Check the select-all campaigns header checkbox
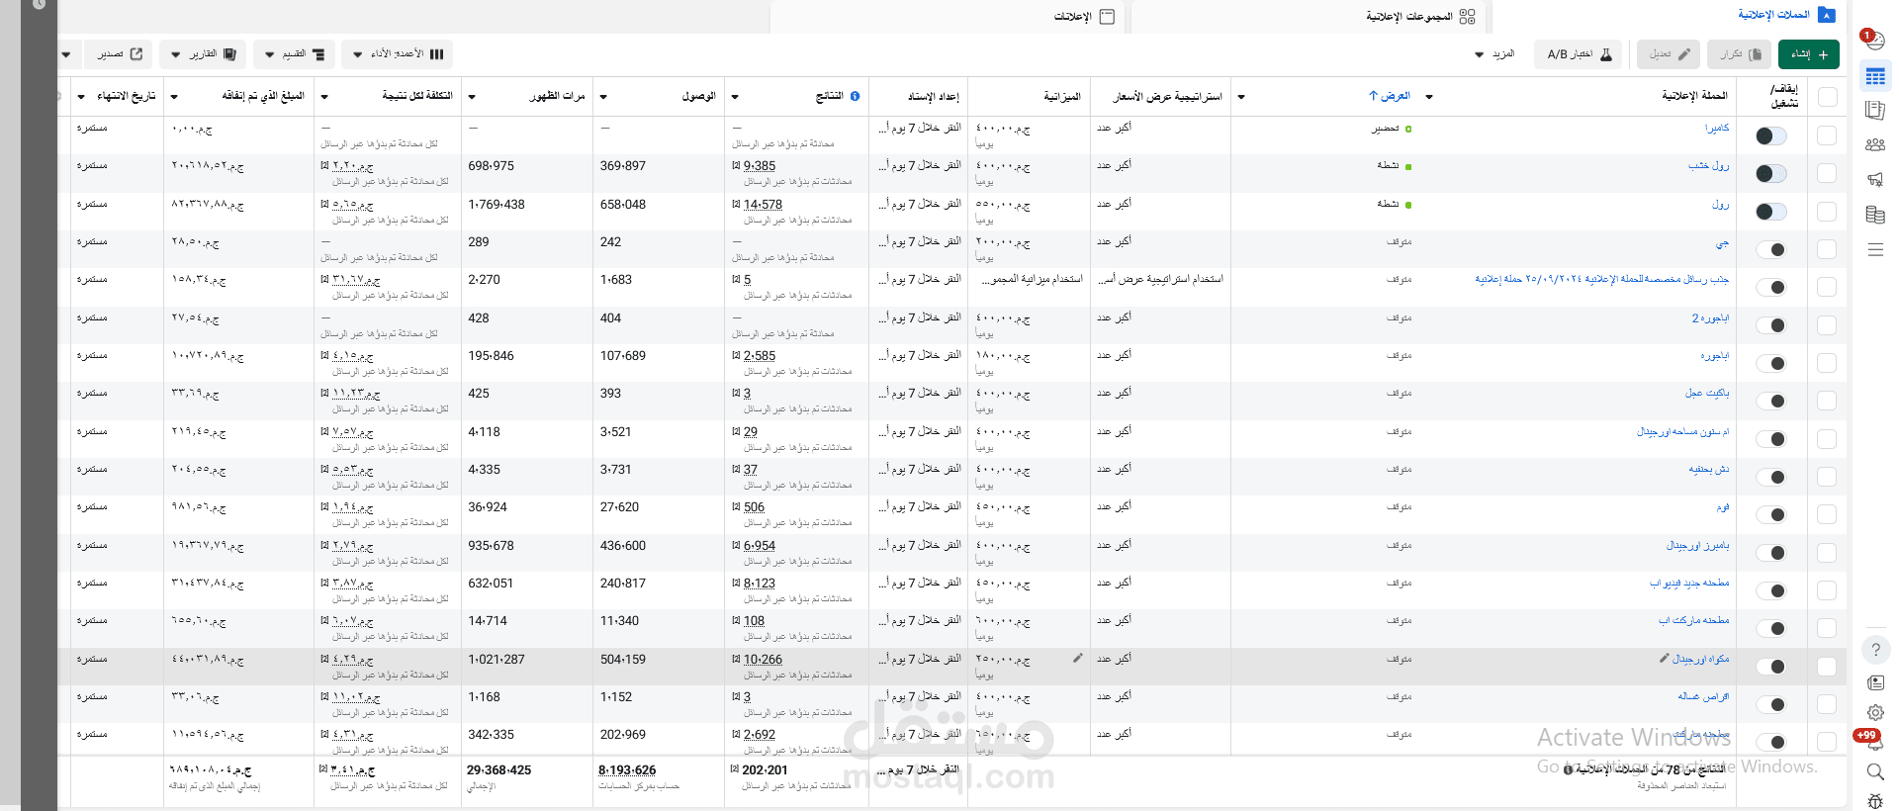This screenshot has width=1899, height=811. pyautogui.click(x=1827, y=97)
